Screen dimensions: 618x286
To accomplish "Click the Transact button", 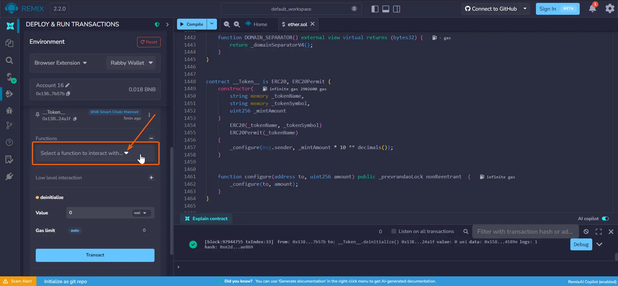I will (x=95, y=255).
